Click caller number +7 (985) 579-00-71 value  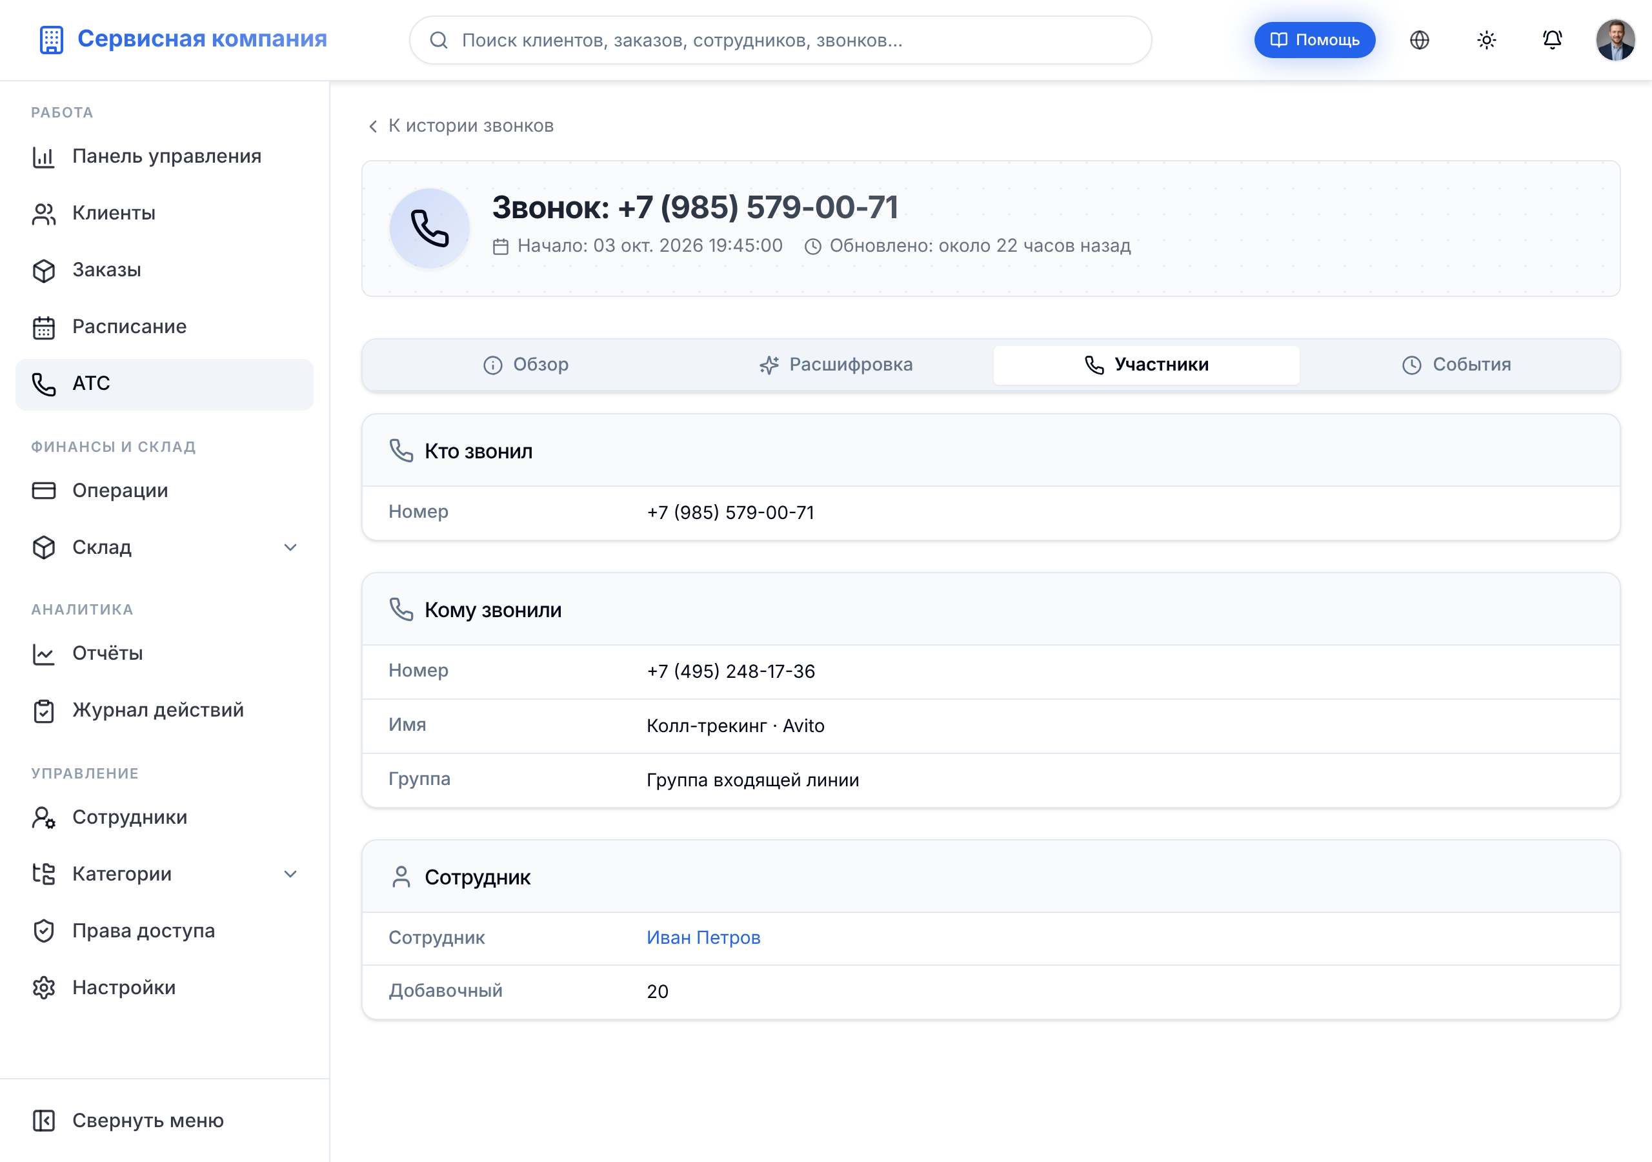click(730, 513)
